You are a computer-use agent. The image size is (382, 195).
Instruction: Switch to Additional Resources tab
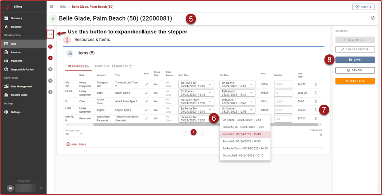(113, 66)
